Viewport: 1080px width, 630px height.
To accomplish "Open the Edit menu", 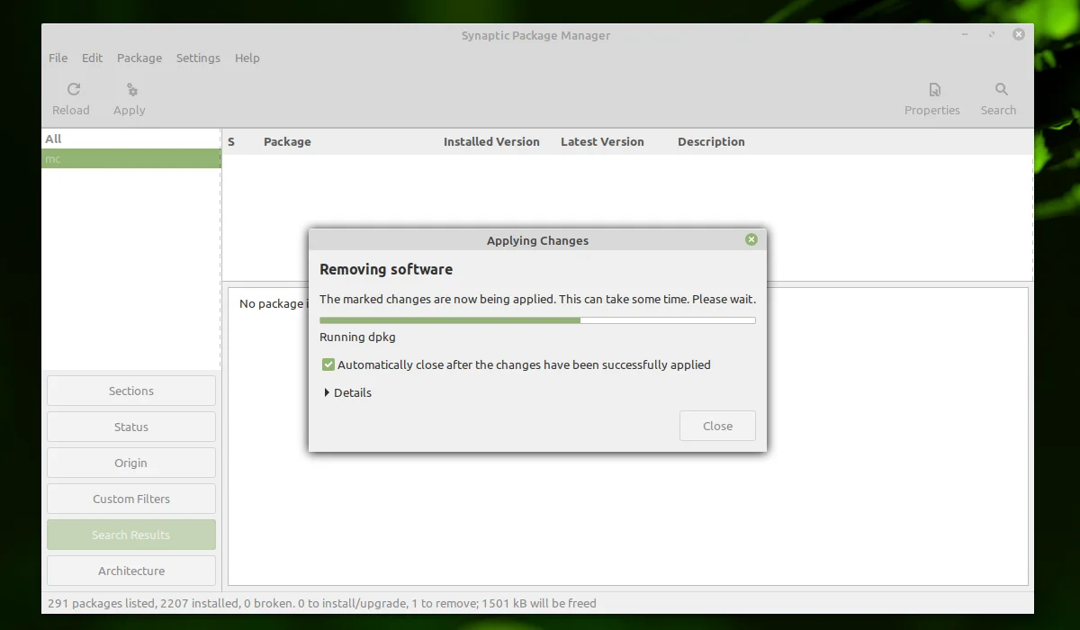I will click(92, 58).
